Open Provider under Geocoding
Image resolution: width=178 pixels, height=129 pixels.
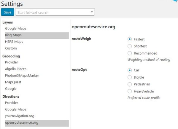coord(12,62)
